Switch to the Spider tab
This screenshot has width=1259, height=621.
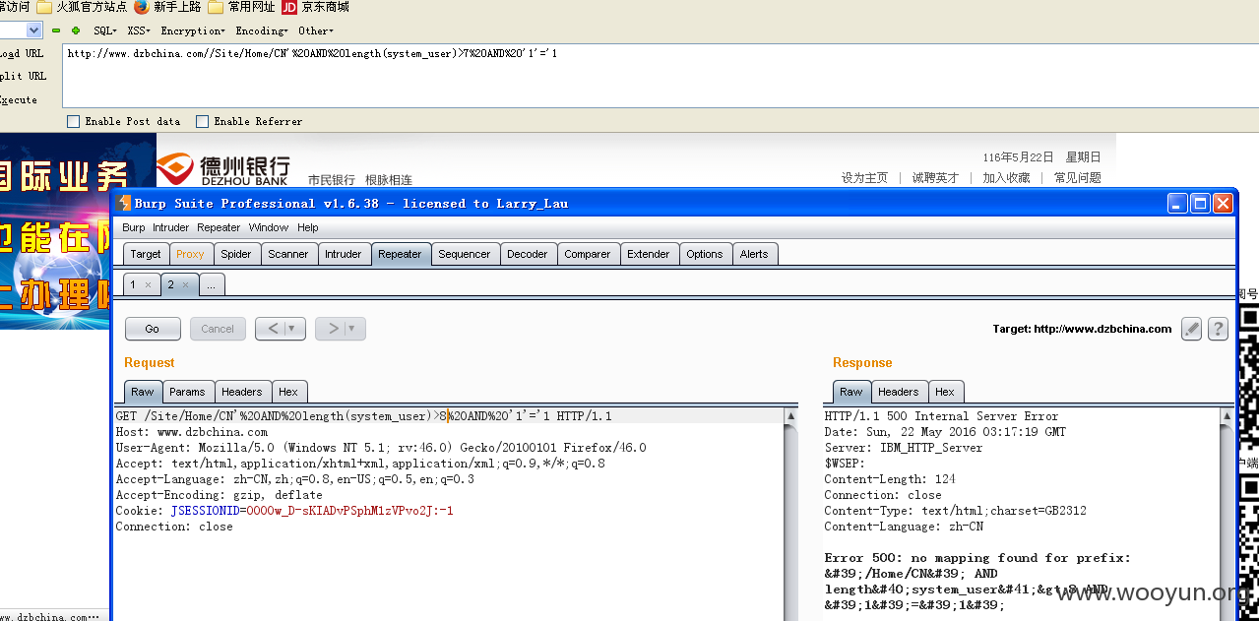point(236,254)
